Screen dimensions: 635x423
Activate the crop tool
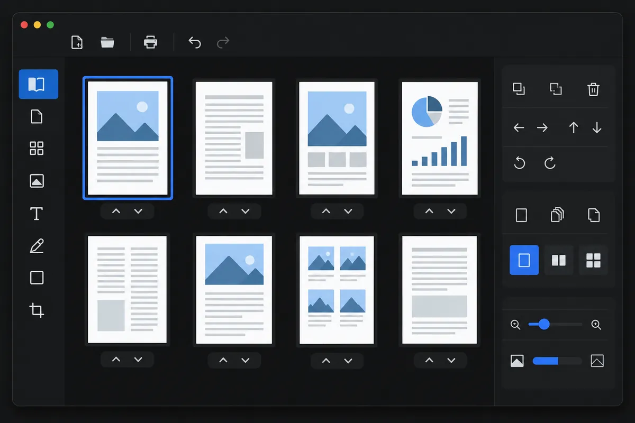pyautogui.click(x=37, y=310)
